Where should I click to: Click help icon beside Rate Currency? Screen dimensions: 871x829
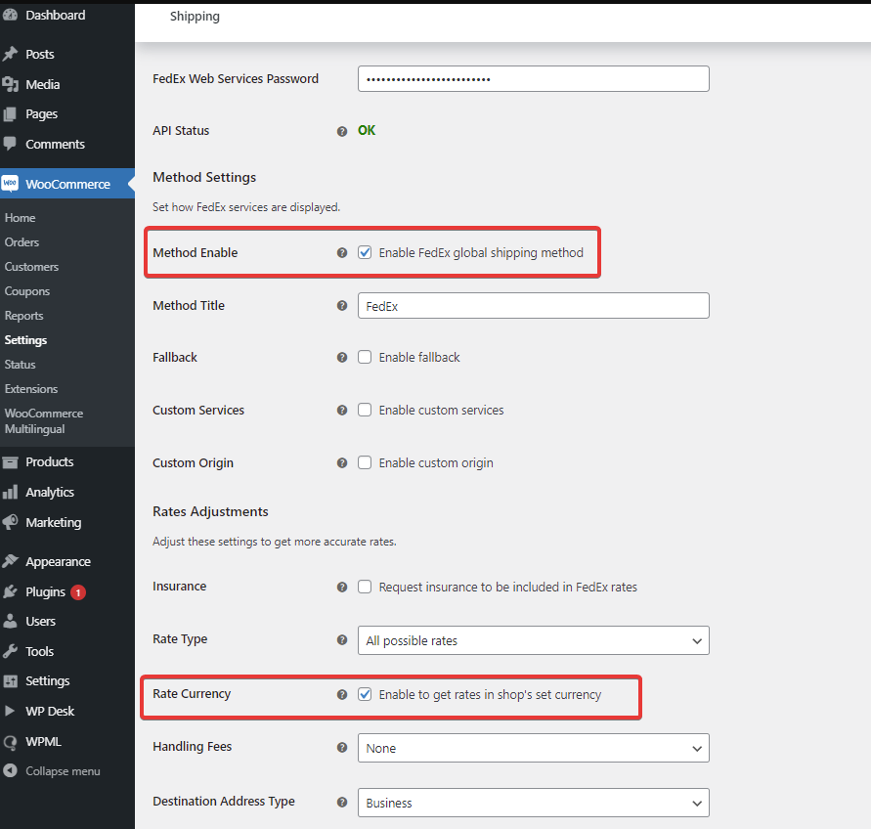tap(342, 694)
